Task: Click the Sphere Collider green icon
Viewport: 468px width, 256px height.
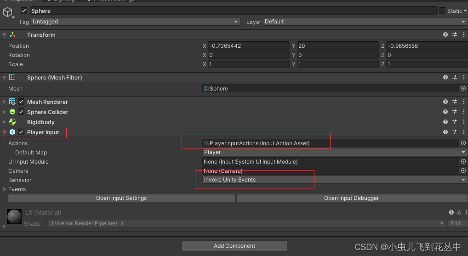Action: pyautogui.click(x=12, y=112)
